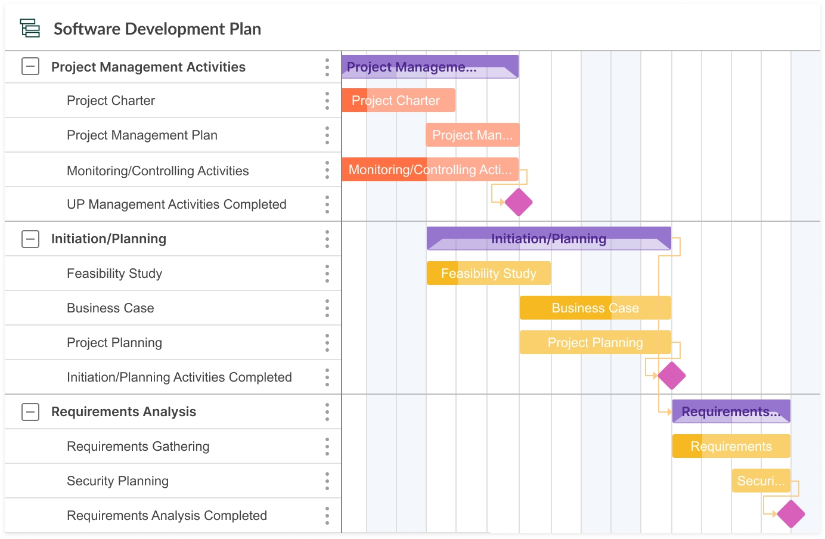Image resolution: width=825 pixels, height=539 pixels.
Task: Open three-dot menu for Feasibility Study row
Action: pyautogui.click(x=327, y=274)
